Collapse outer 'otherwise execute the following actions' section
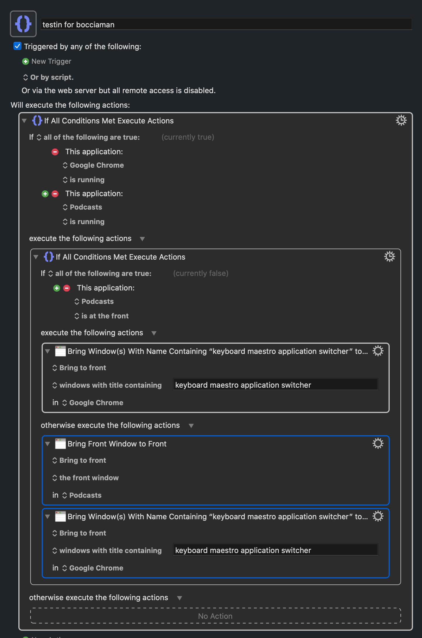Image resolution: width=422 pixels, height=638 pixels. (180, 598)
